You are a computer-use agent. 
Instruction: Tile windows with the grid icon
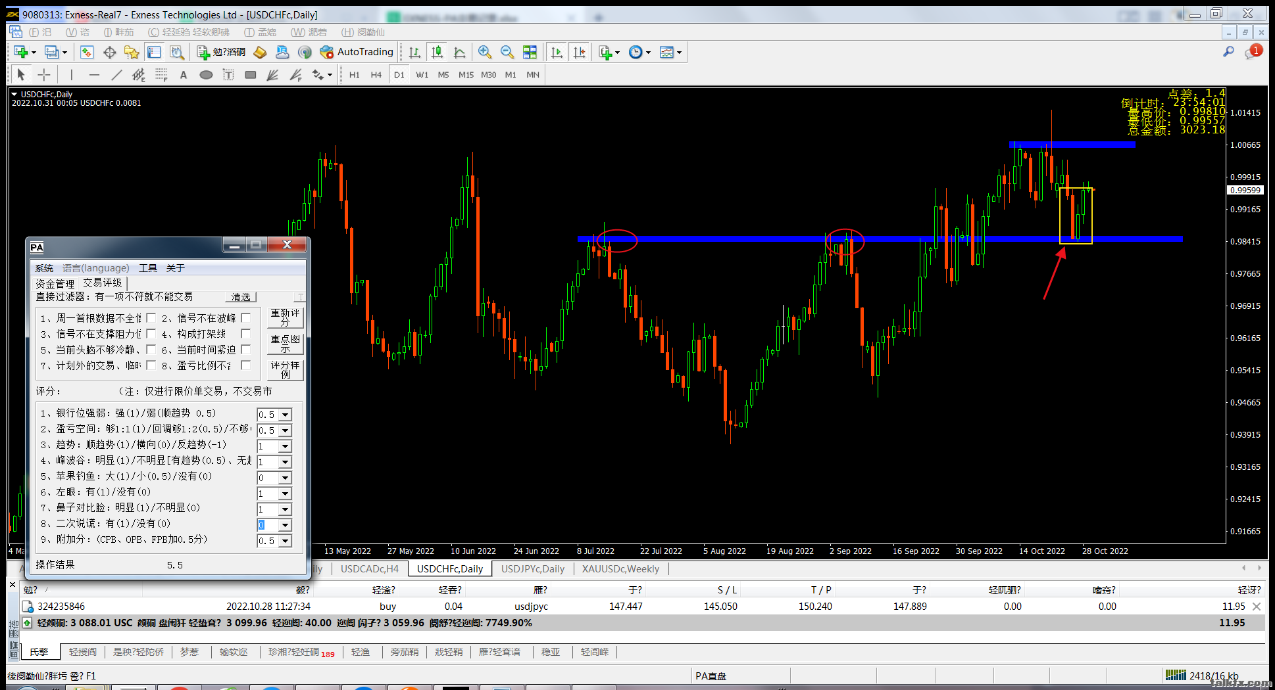coord(530,52)
